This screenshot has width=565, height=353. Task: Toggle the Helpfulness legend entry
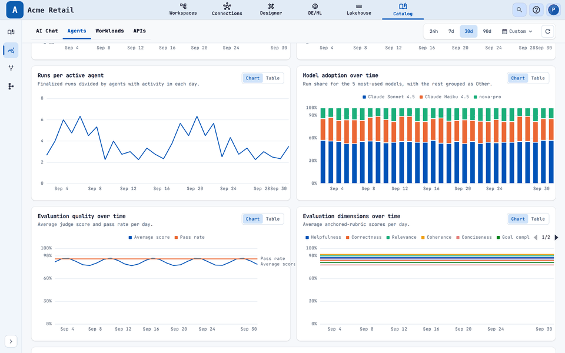tap(323, 237)
